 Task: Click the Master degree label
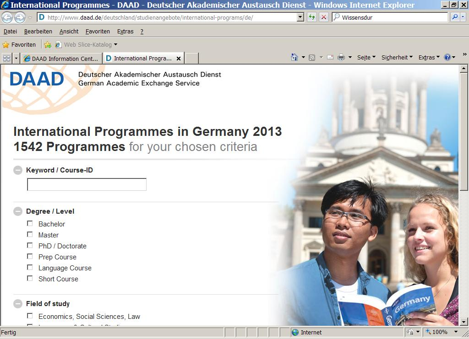(x=49, y=235)
